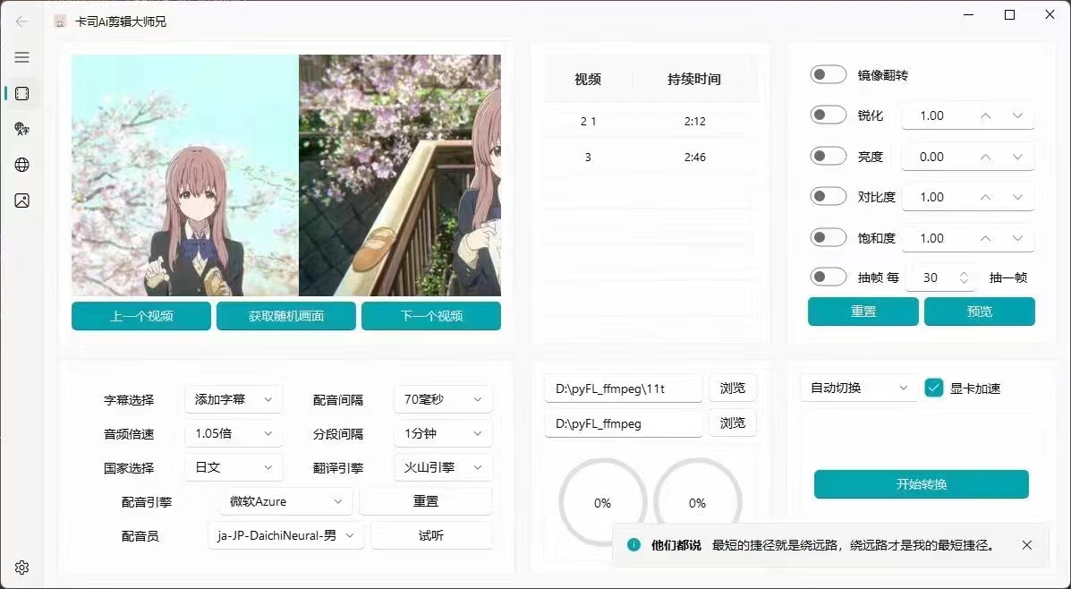This screenshot has width=1071, height=589.
Task: Click the 视频 column header
Action: point(588,80)
